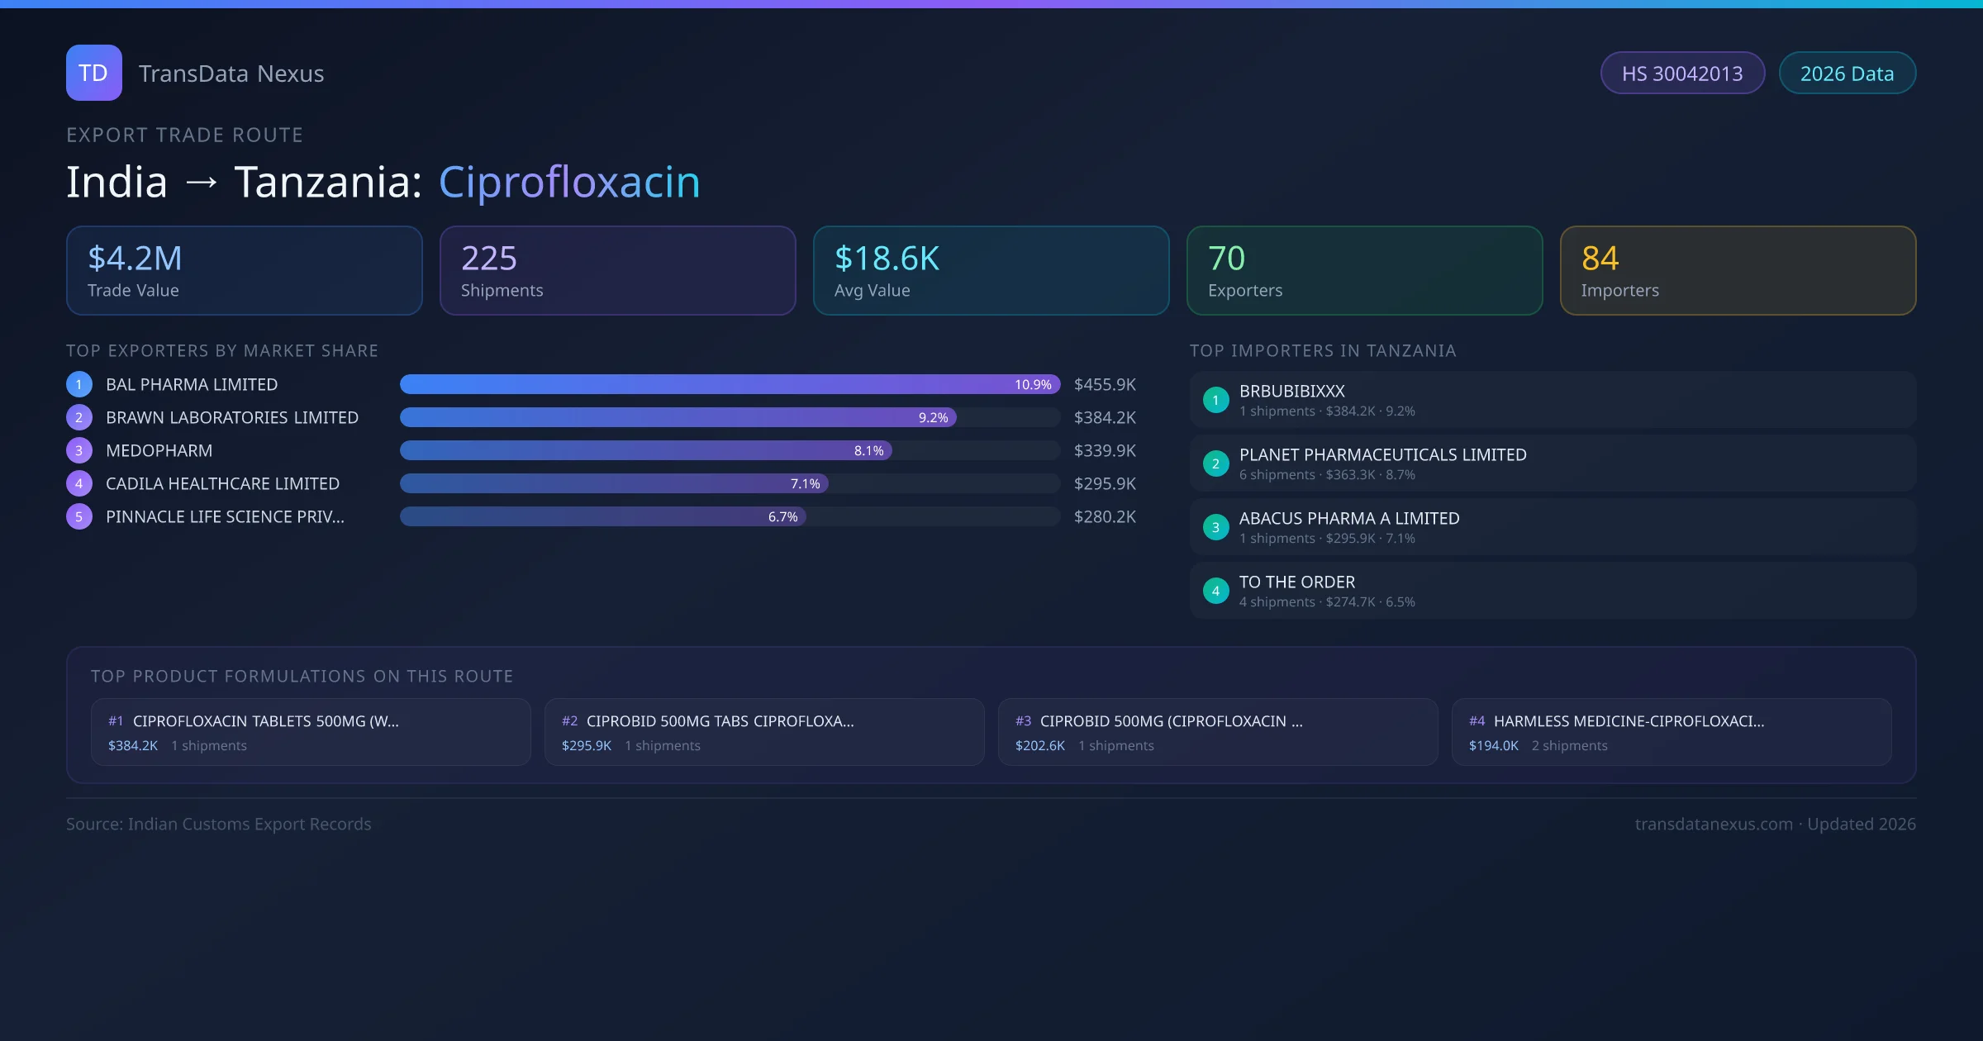This screenshot has width=1983, height=1041.
Task: Click green rank 1 badge beside BRBUBIBIXXX
Action: (1215, 400)
